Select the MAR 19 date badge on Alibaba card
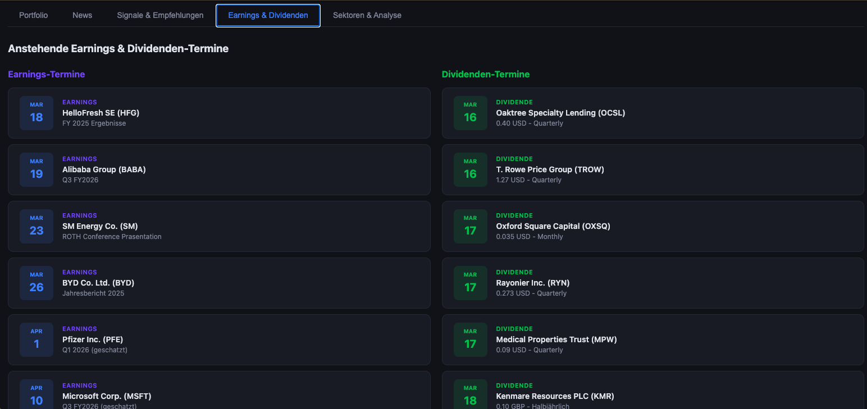The image size is (867, 409). click(36, 169)
